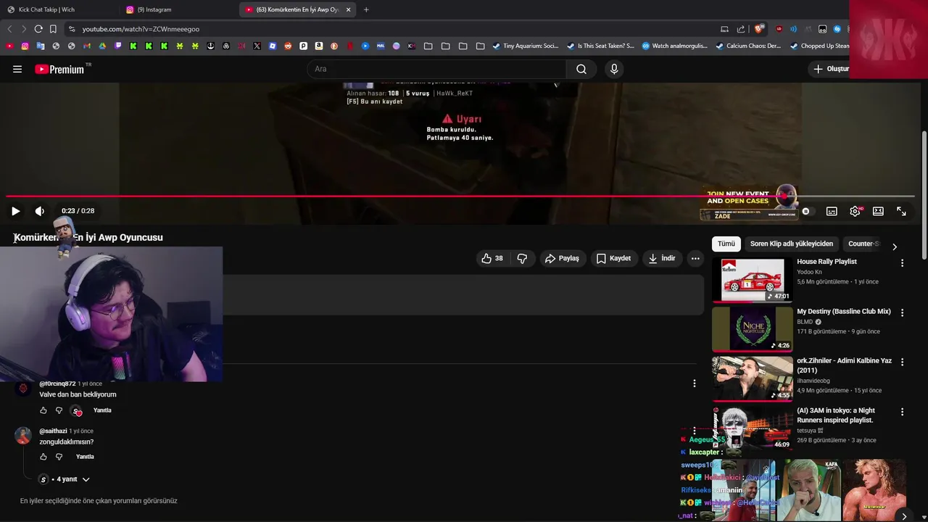The image size is (928, 522).
Task: Open X (Twitter) bookmark icon
Action: (257, 46)
